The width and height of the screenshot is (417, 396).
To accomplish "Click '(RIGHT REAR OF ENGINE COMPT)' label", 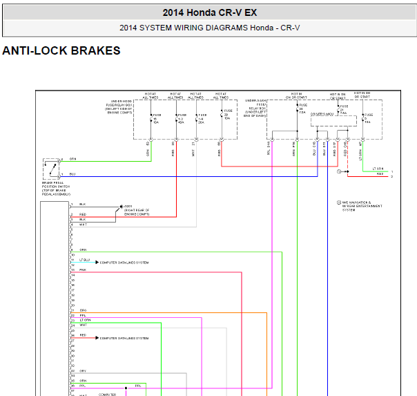I will click(x=137, y=212).
